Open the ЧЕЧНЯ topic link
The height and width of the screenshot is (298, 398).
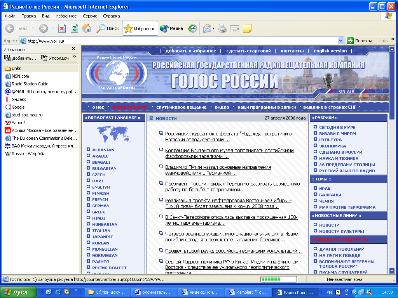(326, 201)
